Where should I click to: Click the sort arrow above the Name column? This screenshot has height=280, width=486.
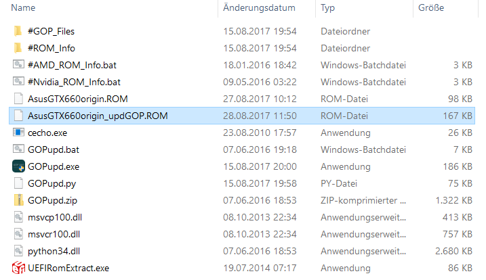click(x=113, y=2)
